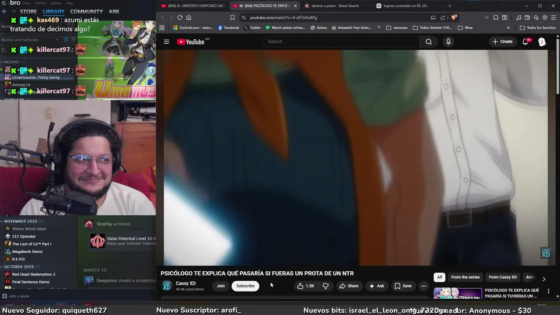Open the new tab plus button
The image size is (560, 315).
[449, 6]
